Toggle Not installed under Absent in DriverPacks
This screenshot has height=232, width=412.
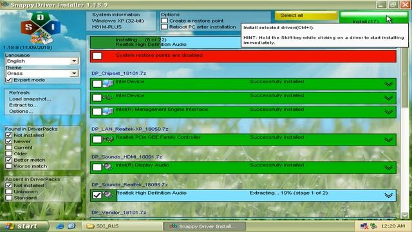(x=9, y=185)
